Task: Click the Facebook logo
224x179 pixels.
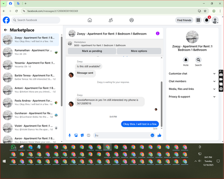Action: 6,20
